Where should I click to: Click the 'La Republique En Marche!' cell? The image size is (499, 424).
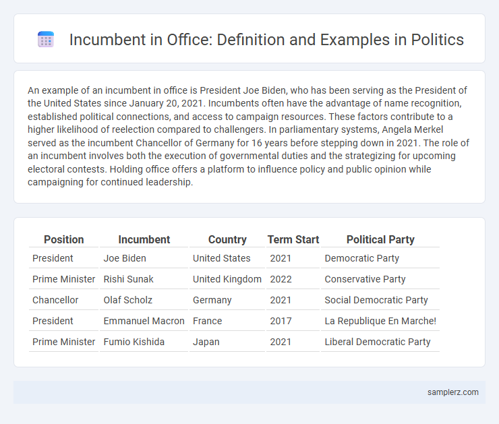(x=380, y=321)
